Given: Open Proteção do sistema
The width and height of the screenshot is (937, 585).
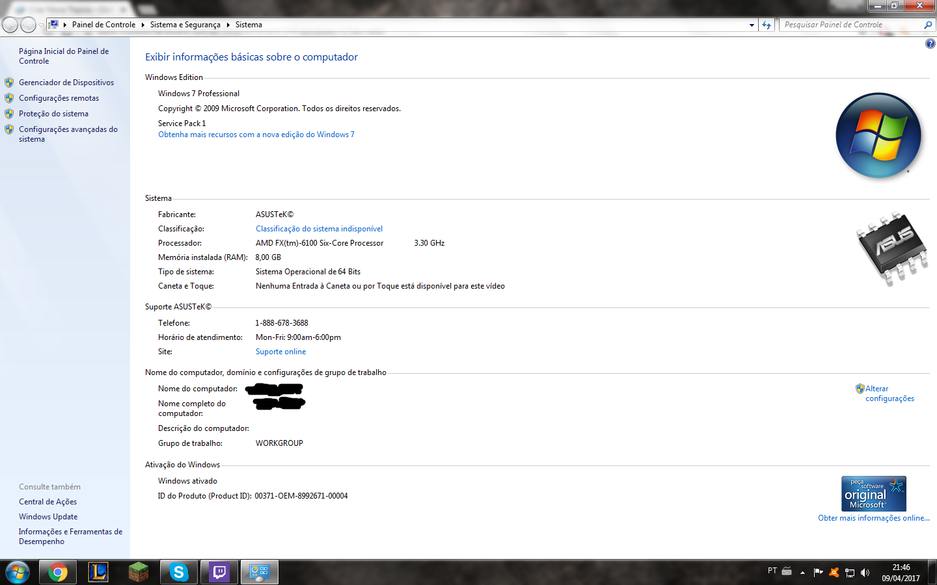Looking at the screenshot, I should coord(53,114).
